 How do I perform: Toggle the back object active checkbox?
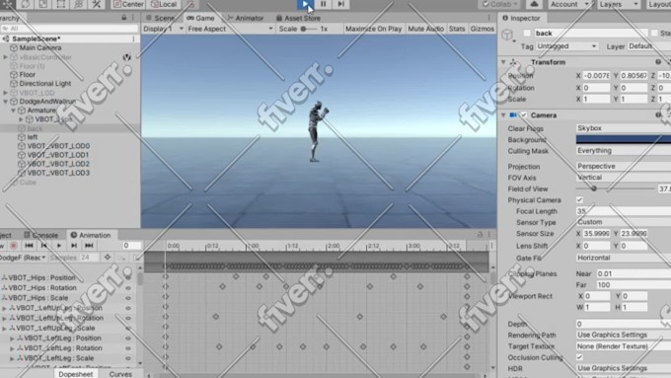[x=527, y=33]
